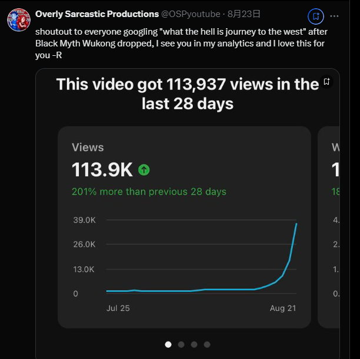Select the first carousel pagination dot
Viewport: 360px width, 359px height.
click(168, 344)
